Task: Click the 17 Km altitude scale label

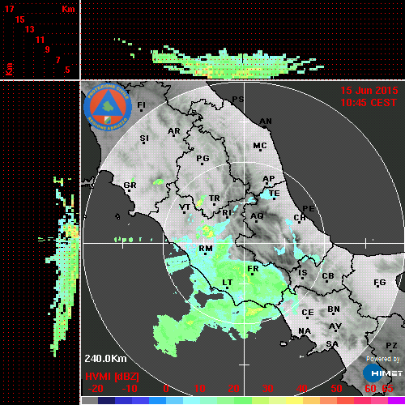Action: click(x=9, y=9)
